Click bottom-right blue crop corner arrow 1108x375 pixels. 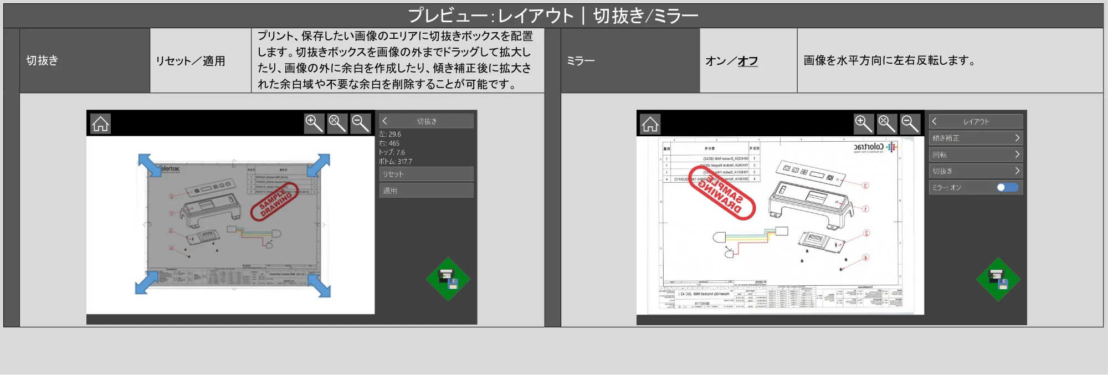point(319,285)
